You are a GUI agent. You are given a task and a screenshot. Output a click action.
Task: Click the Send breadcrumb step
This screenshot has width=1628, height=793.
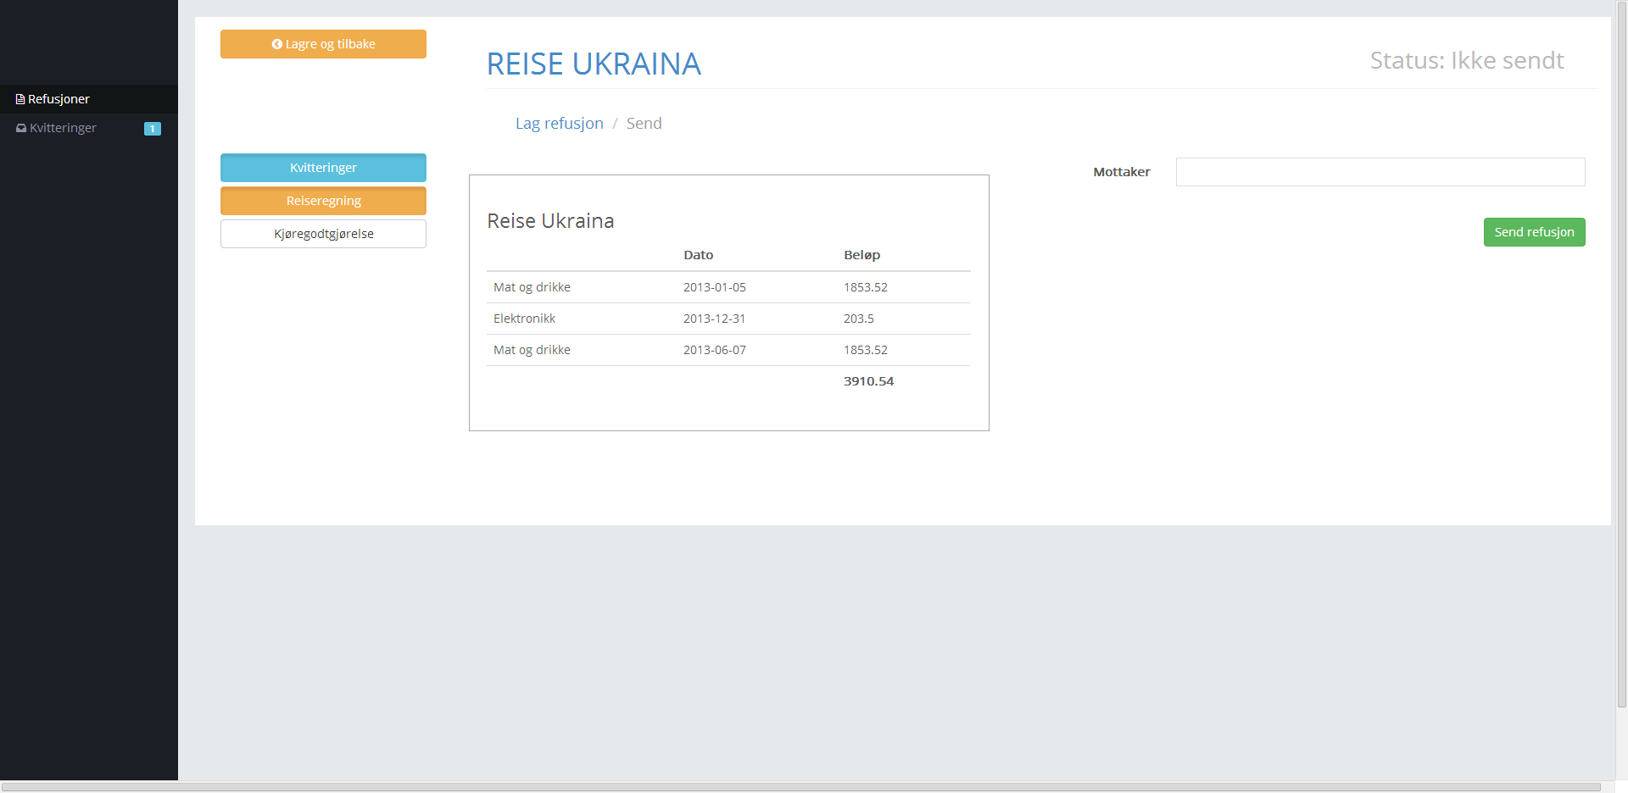pos(644,124)
